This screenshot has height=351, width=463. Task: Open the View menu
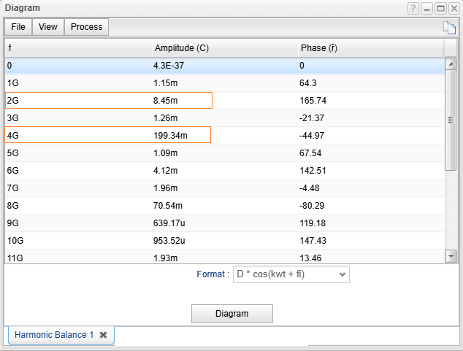48,27
